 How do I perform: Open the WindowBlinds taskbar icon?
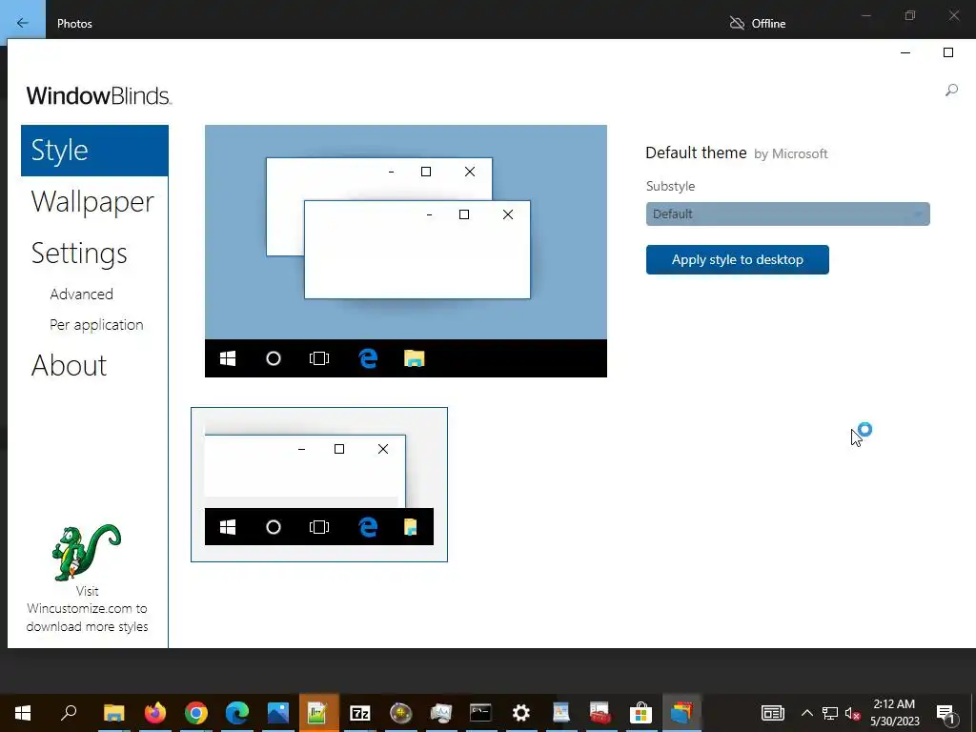681,713
